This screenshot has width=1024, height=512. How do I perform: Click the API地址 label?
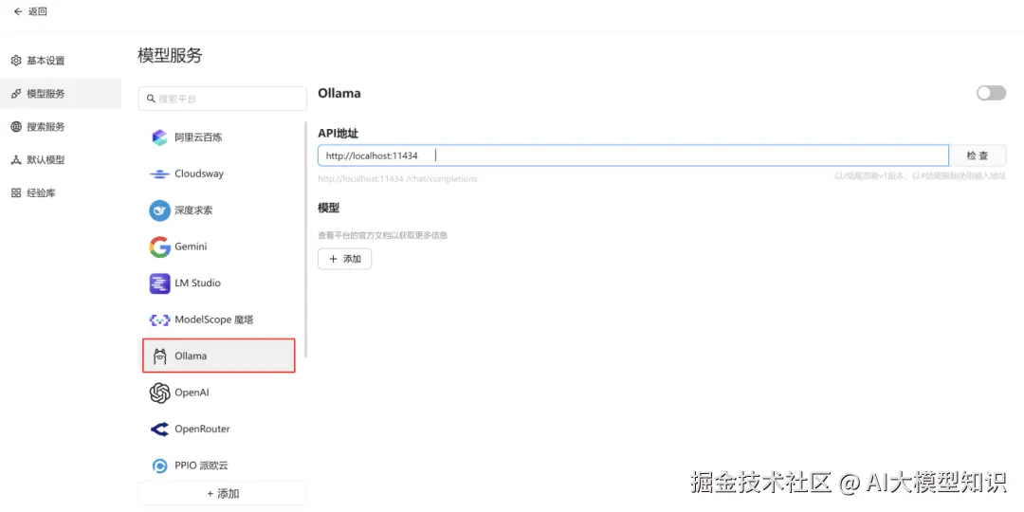click(x=338, y=134)
